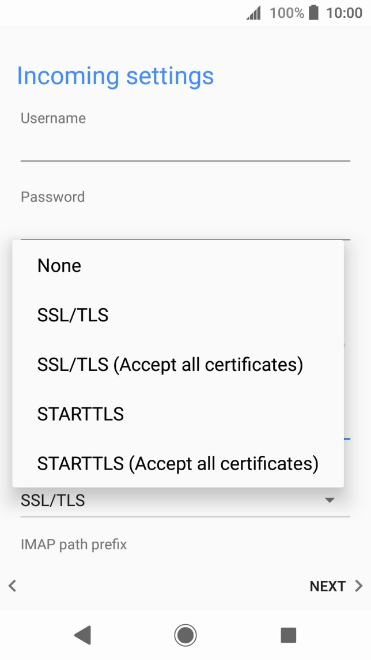Viewport: 371px width, 660px height.
Task: Open the SSL/TLS security type dropdown
Action: (184, 501)
